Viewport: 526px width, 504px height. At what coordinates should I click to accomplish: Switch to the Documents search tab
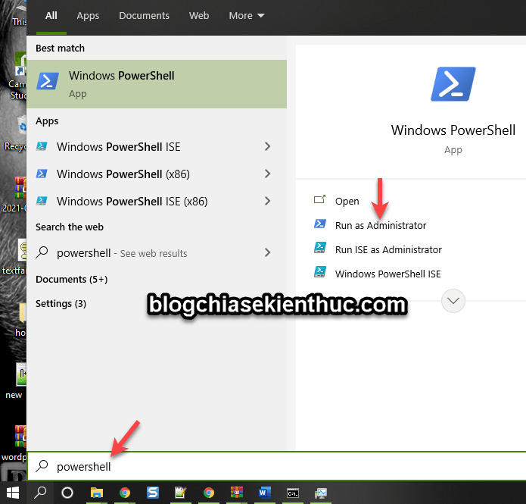(x=145, y=16)
